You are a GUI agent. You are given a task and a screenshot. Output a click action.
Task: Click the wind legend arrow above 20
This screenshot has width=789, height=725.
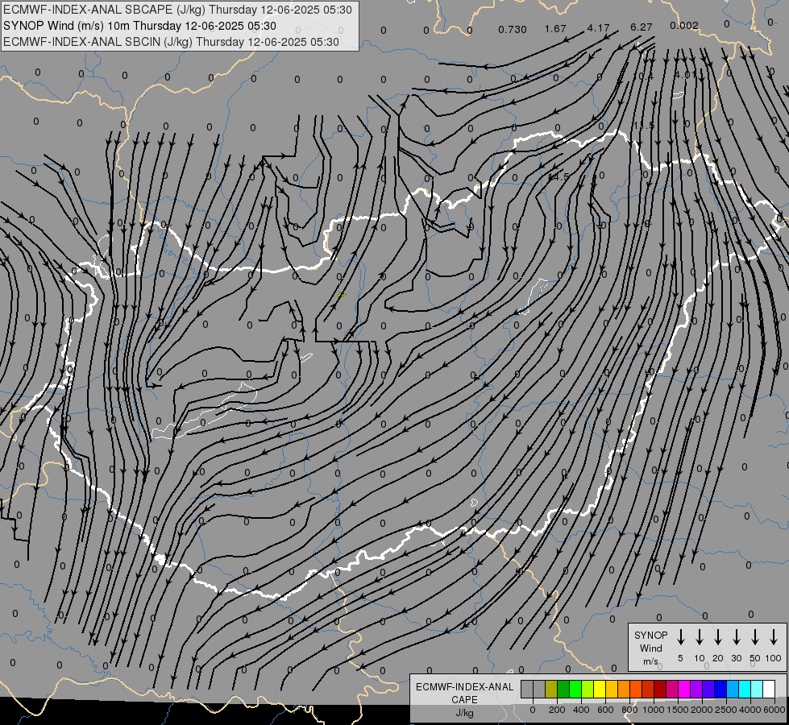[717, 637]
